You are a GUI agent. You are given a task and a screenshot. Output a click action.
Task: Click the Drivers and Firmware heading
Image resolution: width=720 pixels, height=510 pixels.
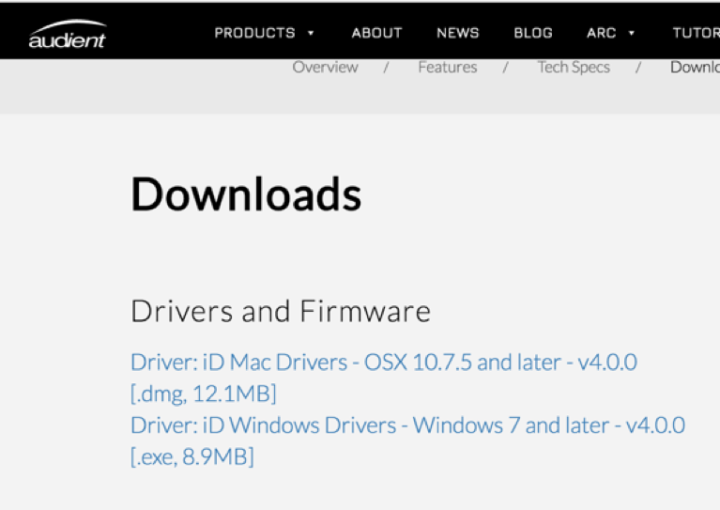281,312
